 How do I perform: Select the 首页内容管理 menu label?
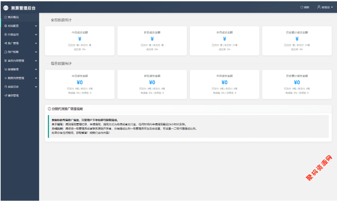point(16,61)
